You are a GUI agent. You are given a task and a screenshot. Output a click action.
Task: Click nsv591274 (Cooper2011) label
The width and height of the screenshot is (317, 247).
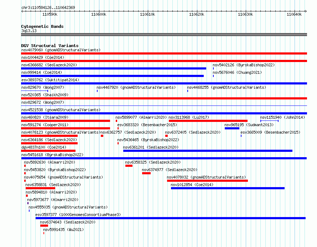pyautogui.click(x=45, y=125)
